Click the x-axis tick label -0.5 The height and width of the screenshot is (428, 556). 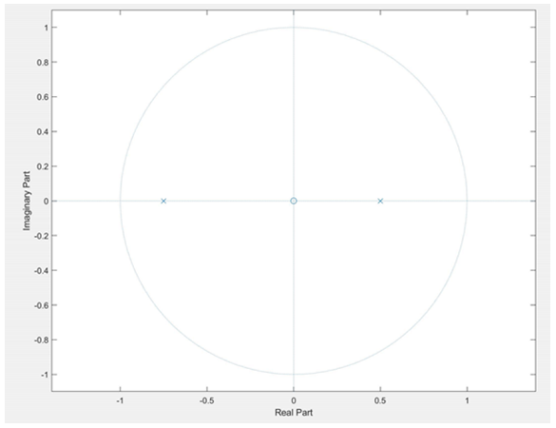pyautogui.click(x=206, y=400)
